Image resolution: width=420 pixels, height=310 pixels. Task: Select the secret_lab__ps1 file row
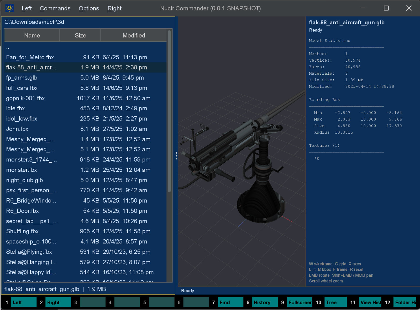click(86, 221)
